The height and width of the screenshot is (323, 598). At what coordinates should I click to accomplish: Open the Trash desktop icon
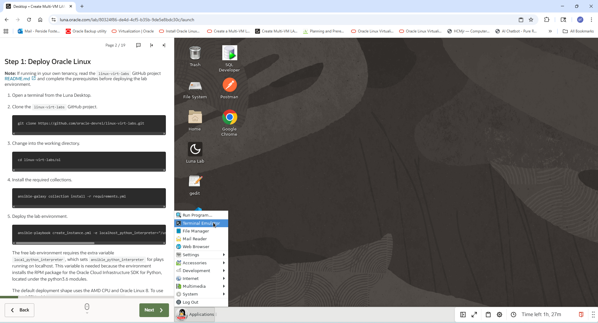coord(195,53)
